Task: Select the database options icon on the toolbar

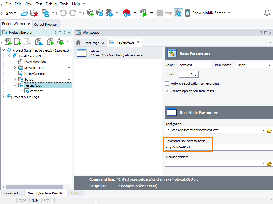Action: (109, 13)
